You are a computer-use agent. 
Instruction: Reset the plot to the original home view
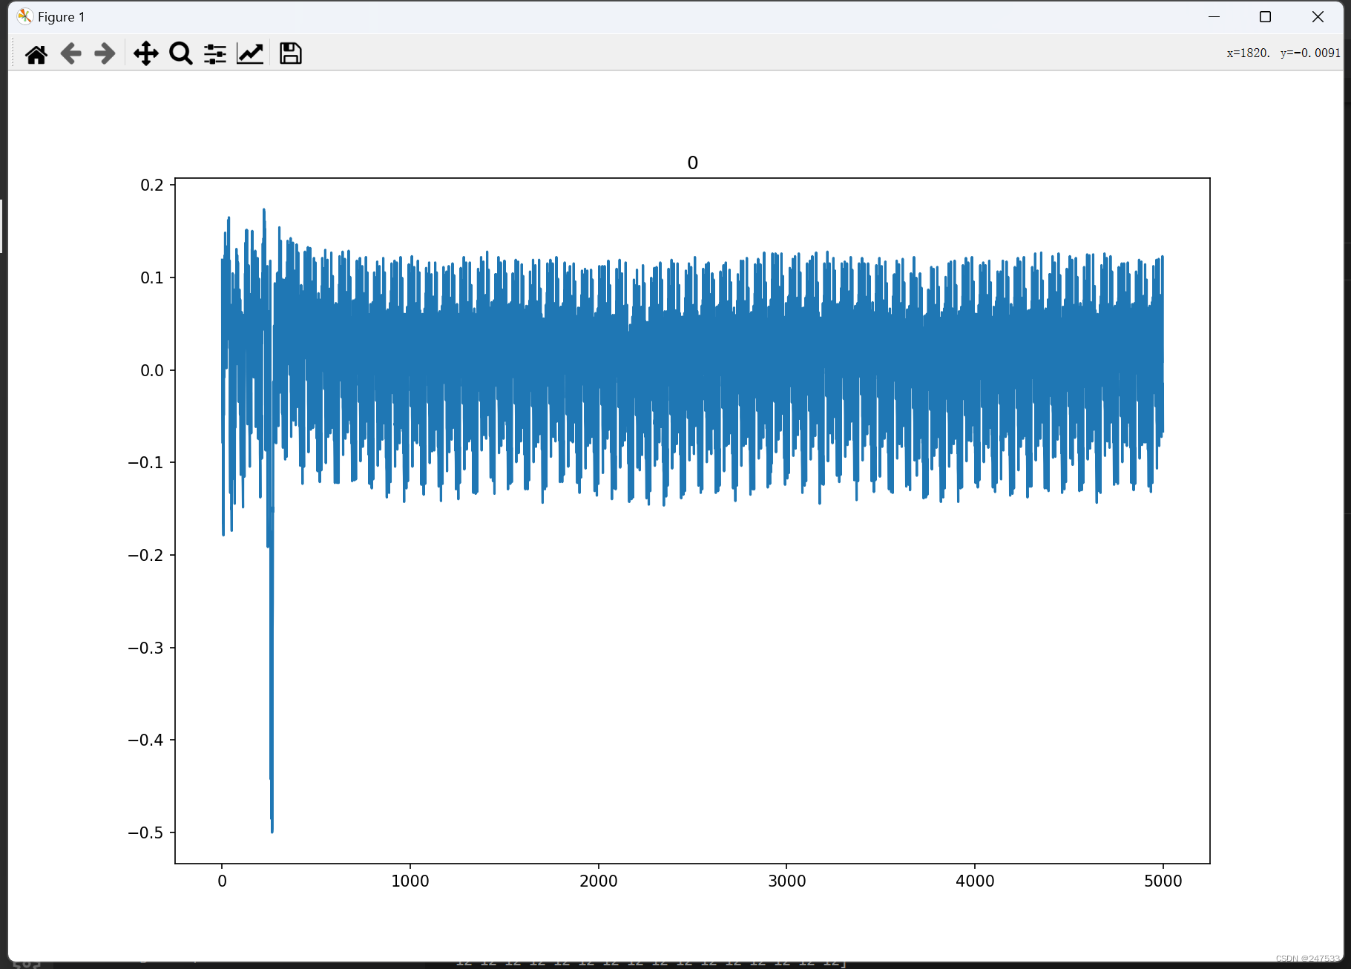[x=36, y=53]
